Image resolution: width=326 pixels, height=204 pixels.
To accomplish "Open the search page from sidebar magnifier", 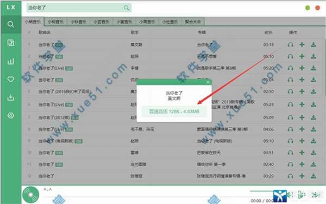I will (x=11, y=24).
